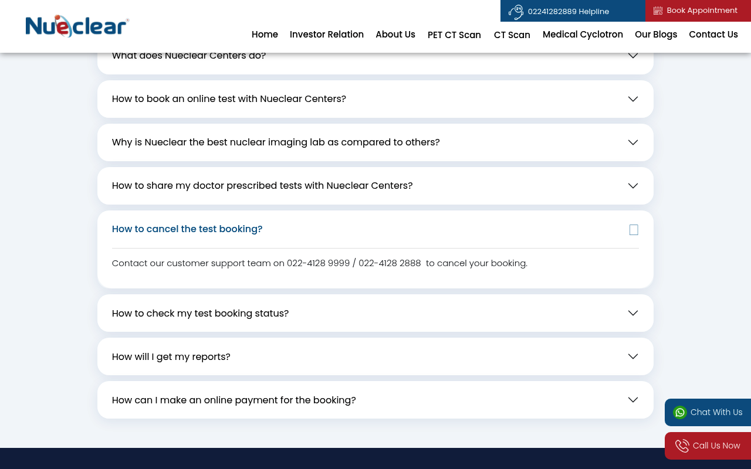Click the Book Appointment button

click(698, 11)
